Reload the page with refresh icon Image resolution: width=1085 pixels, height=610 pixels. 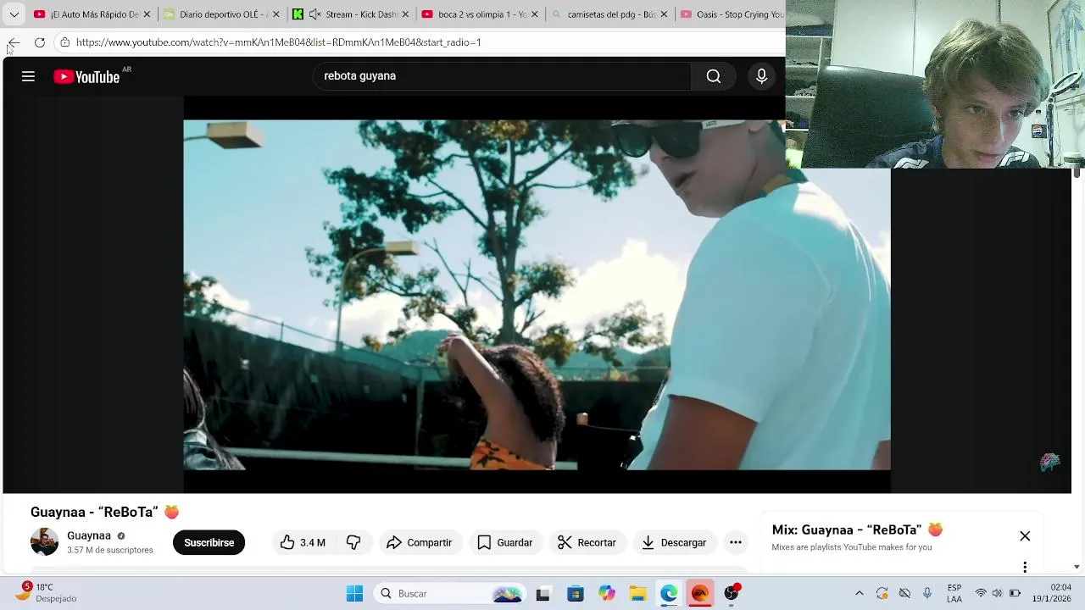(40, 42)
